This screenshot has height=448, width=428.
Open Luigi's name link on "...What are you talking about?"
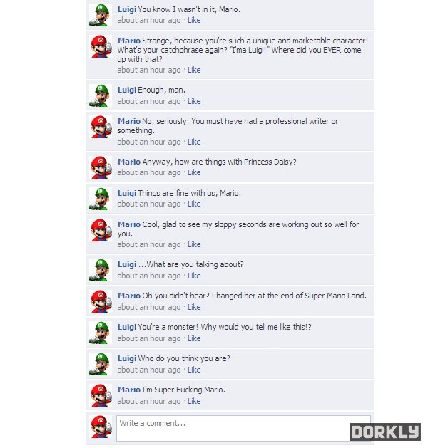(x=127, y=264)
